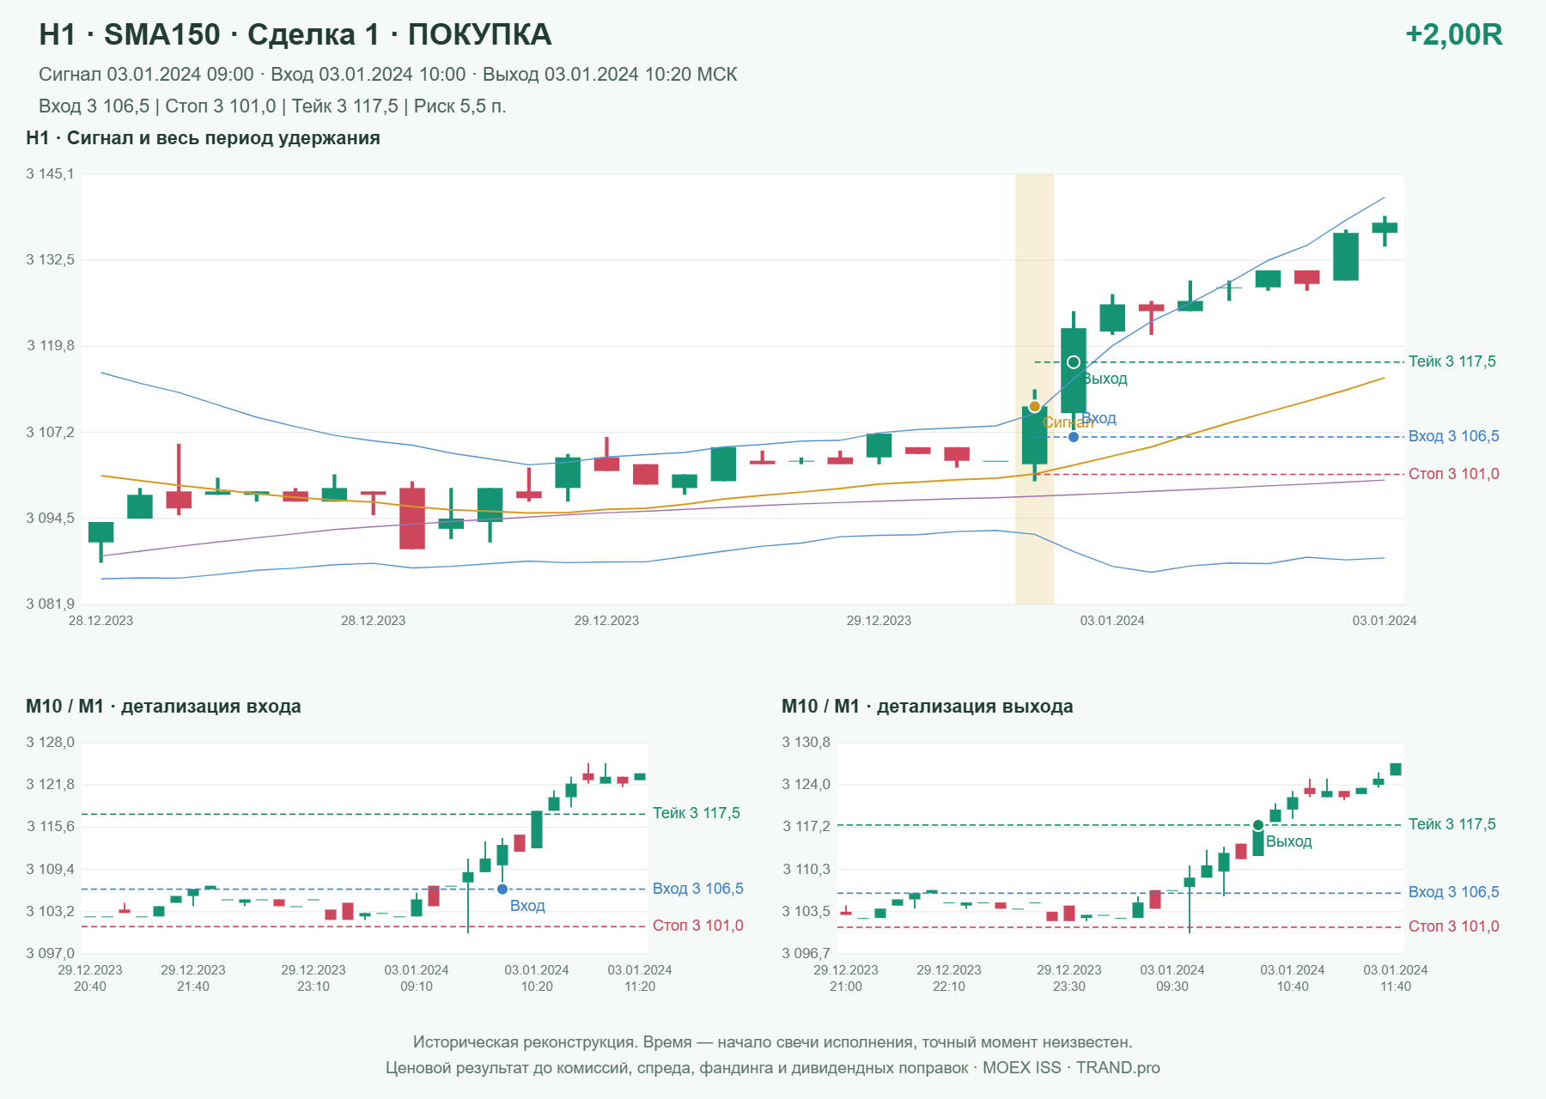The width and height of the screenshot is (1546, 1099).
Task: Click the 'M10 / M1 · детализация входа' heading
Action: [x=163, y=707]
